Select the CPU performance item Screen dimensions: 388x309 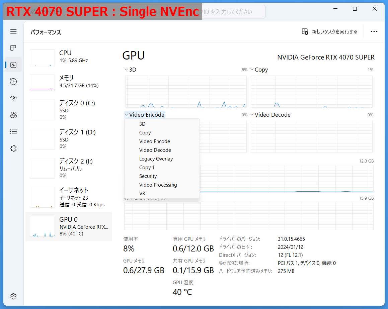coord(69,57)
